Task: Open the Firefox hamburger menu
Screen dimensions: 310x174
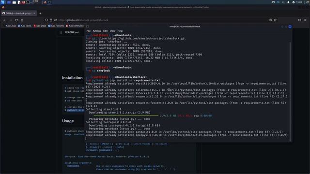Action: click(x=305, y=20)
